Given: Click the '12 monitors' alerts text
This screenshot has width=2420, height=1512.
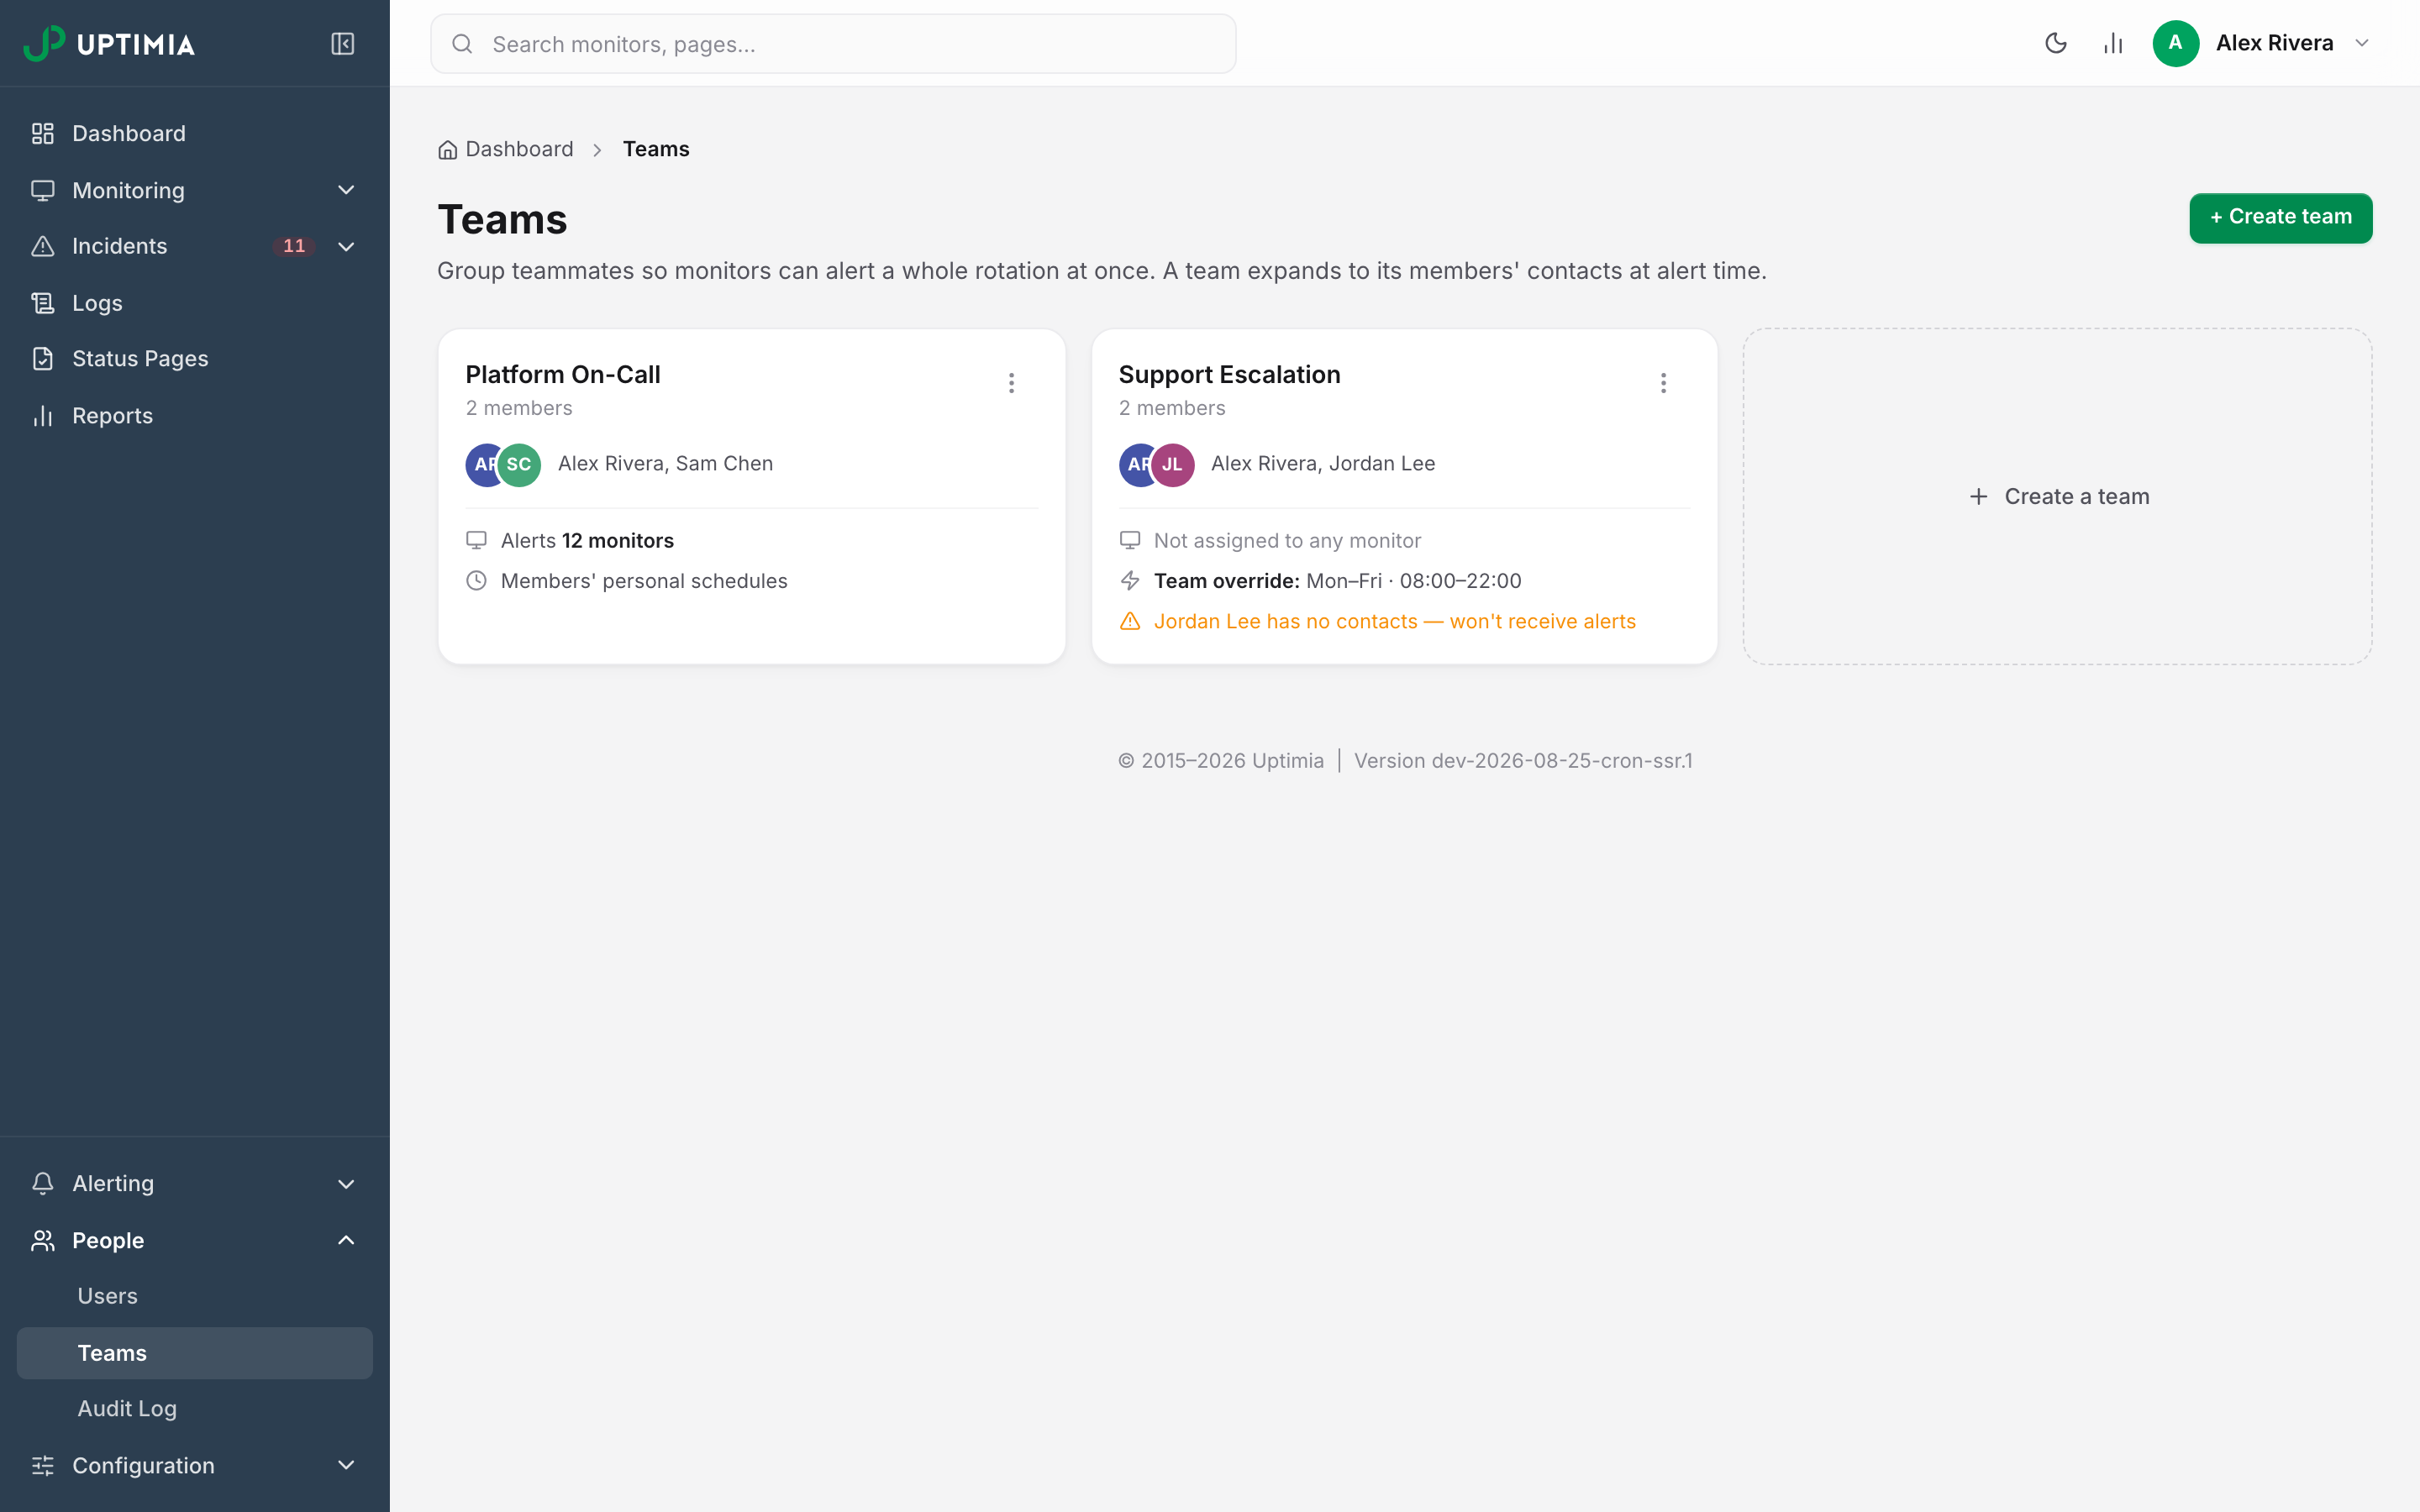Looking at the screenshot, I should click(617, 540).
